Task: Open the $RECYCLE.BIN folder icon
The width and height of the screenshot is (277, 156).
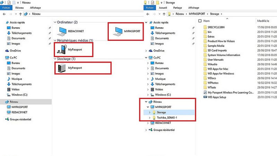Action: 205,27
